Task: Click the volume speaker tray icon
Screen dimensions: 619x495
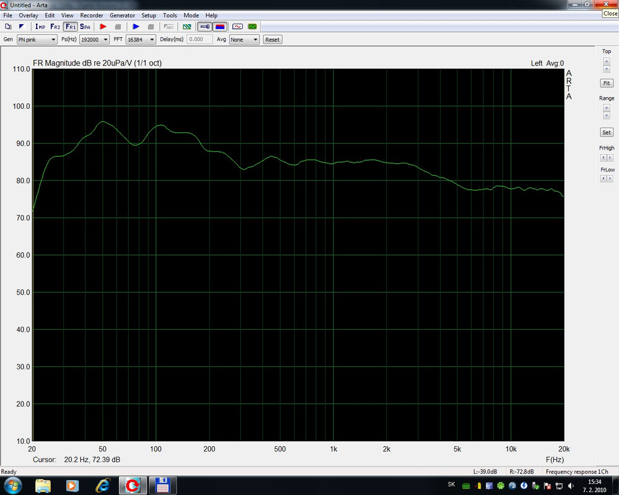Action: 571,486
